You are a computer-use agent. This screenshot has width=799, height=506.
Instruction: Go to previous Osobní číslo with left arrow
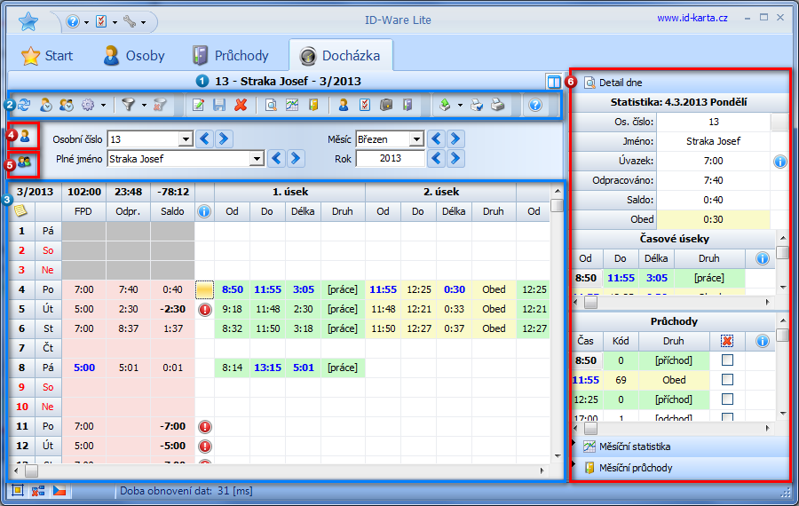click(x=205, y=138)
